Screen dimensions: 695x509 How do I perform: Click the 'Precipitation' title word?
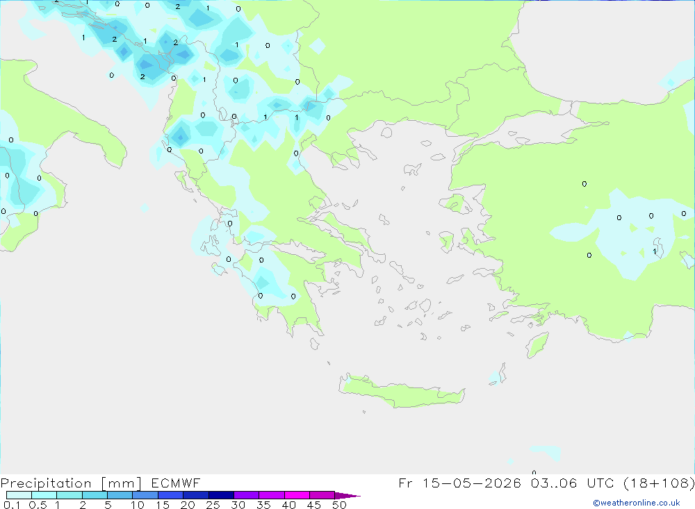click(46, 483)
